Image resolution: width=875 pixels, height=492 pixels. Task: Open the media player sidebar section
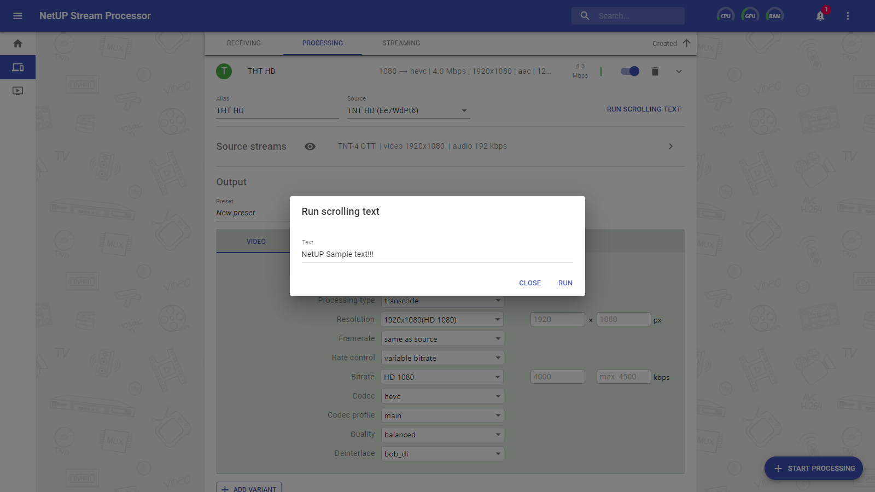pyautogui.click(x=17, y=91)
